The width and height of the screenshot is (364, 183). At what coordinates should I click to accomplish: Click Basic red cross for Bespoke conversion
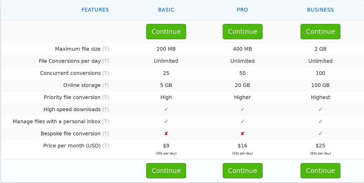166,134
